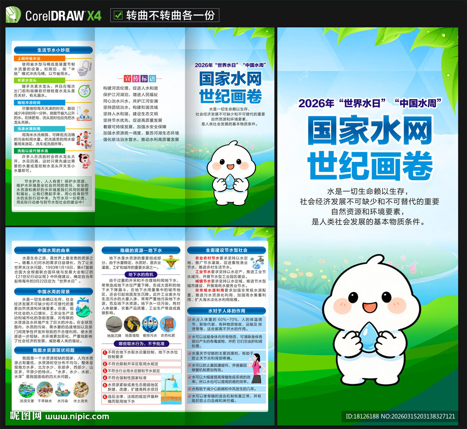This screenshot has height=429, width=467.
Task: Click the 不符合强制性国家标准 row
Action: coord(131,378)
